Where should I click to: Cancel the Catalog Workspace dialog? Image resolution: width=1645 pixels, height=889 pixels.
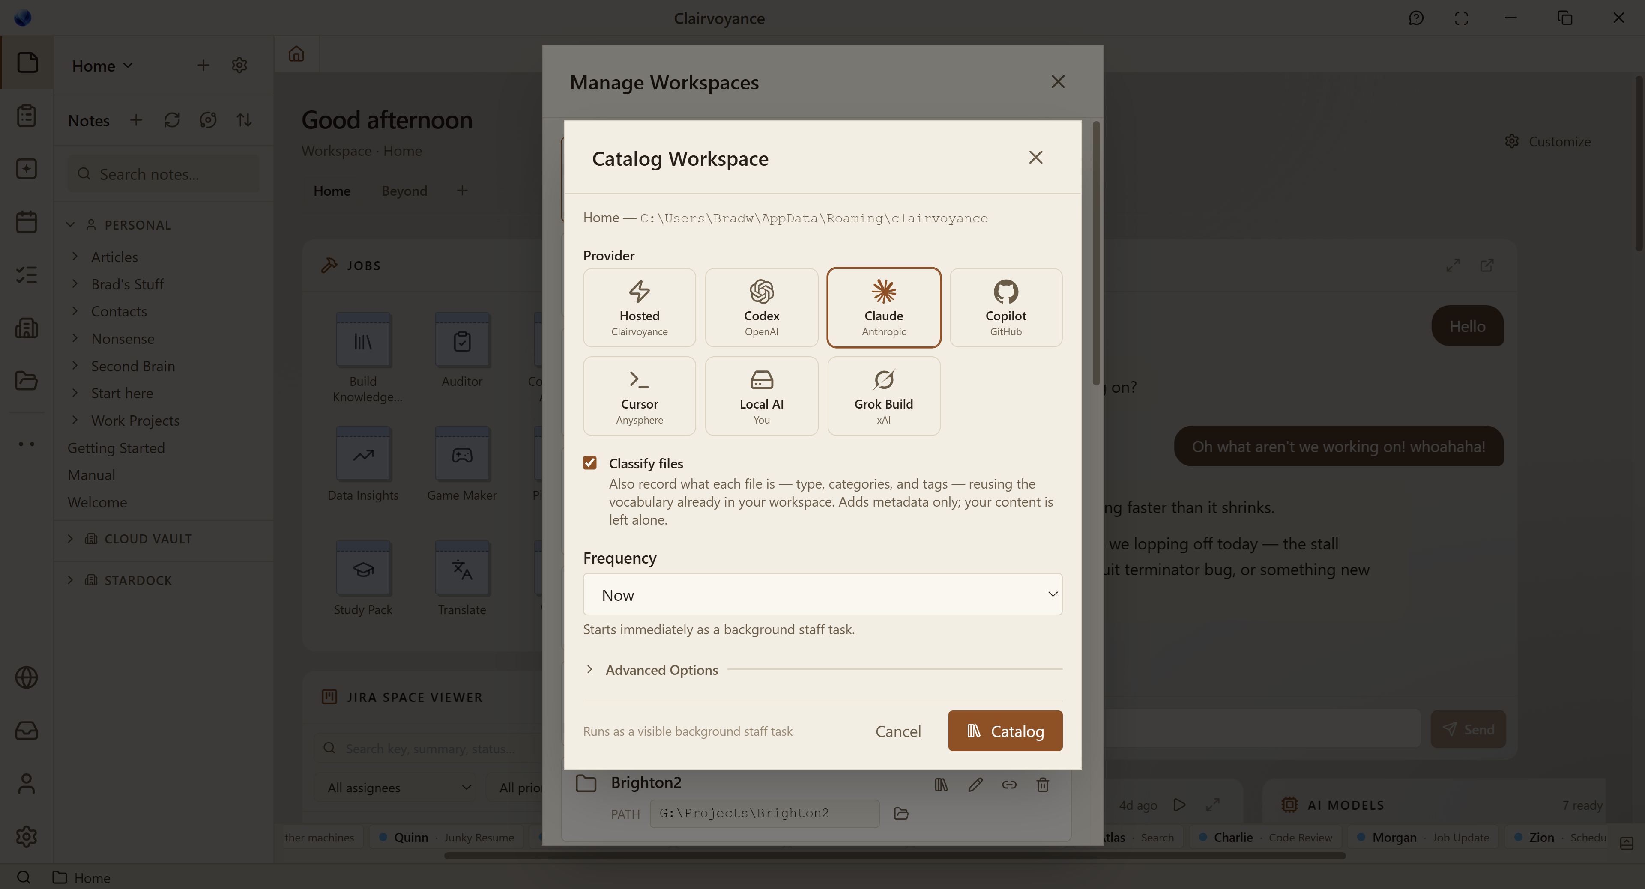[898, 731]
